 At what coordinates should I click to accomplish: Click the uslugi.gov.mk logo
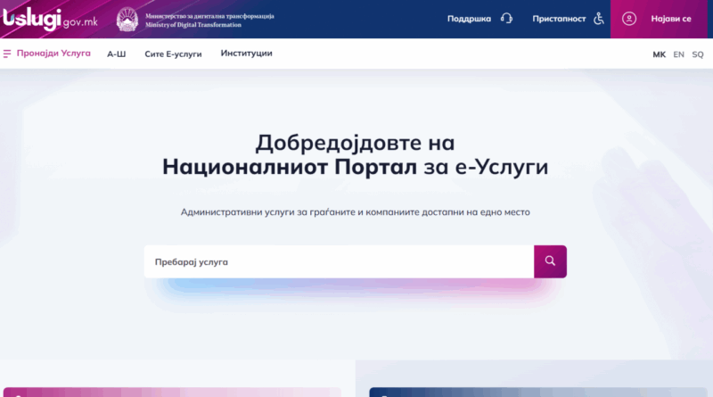(50, 19)
